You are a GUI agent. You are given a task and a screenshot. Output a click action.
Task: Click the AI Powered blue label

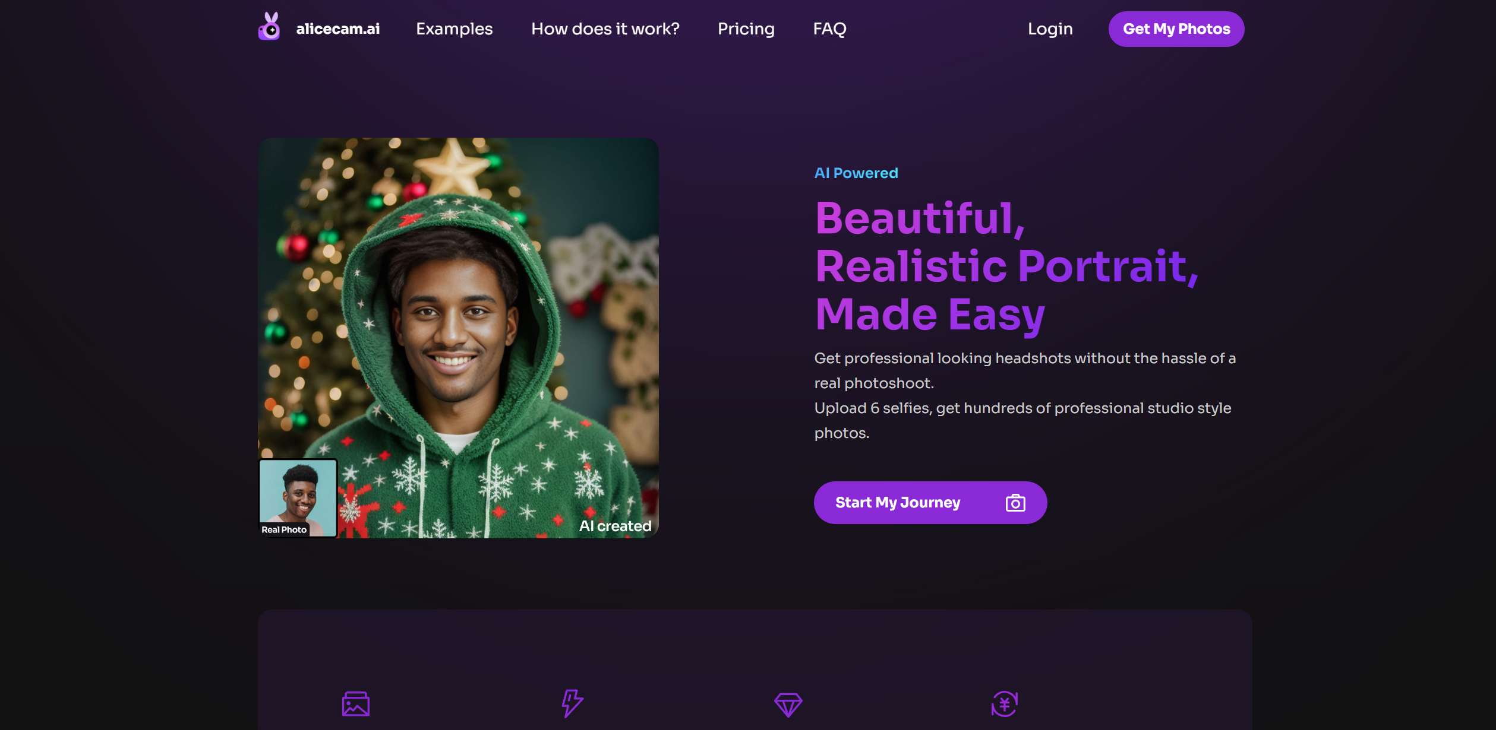pos(856,173)
